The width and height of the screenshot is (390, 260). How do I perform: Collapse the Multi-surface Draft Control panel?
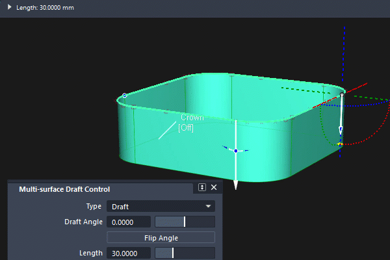click(202, 187)
